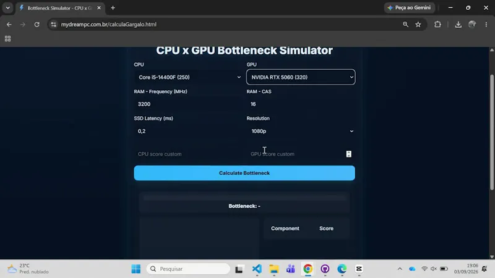Screen dimensions: 495x278
Task: Click the GPU score custom stepper arrows
Action: [348, 154]
